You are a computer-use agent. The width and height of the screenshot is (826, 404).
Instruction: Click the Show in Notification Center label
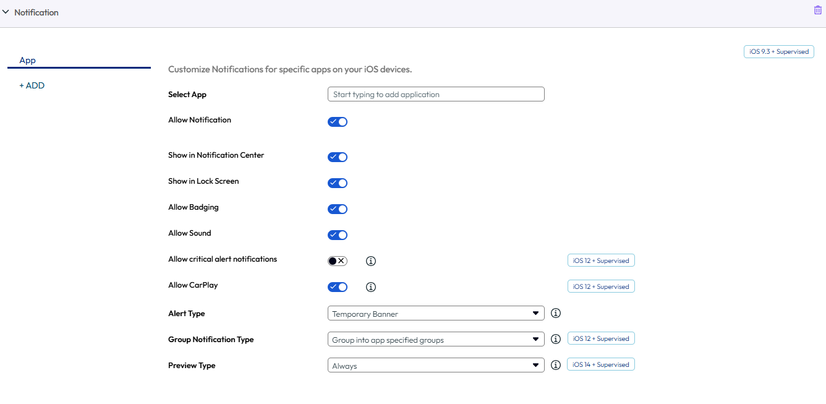pyautogui.click(x=216, y=155)
